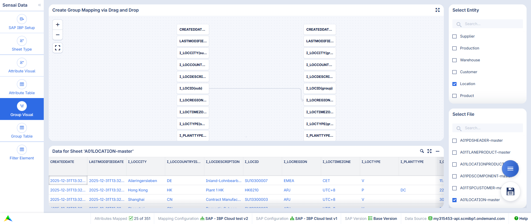Image resolution: width=531 pixels, height=224 pixels.
Task: Uncheck the Location entity checkbox
Action: 454,84
